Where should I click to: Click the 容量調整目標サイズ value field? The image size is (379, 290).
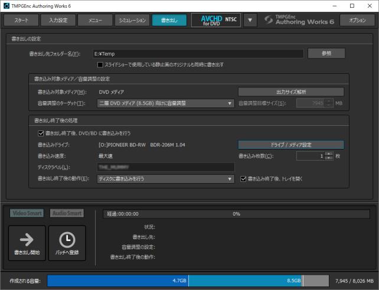point(311,103)
